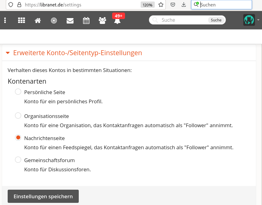Select the Nachrichtenseite radio option
This screenshot has height=205, width=262.
coord(18,138)
